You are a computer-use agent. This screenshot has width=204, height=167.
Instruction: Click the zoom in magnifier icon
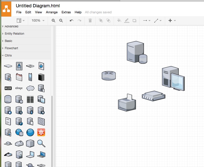point(53,21)
